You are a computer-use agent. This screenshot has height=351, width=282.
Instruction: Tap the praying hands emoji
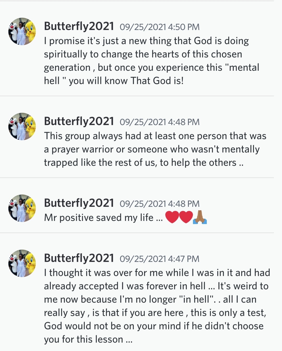pos(200,217)
